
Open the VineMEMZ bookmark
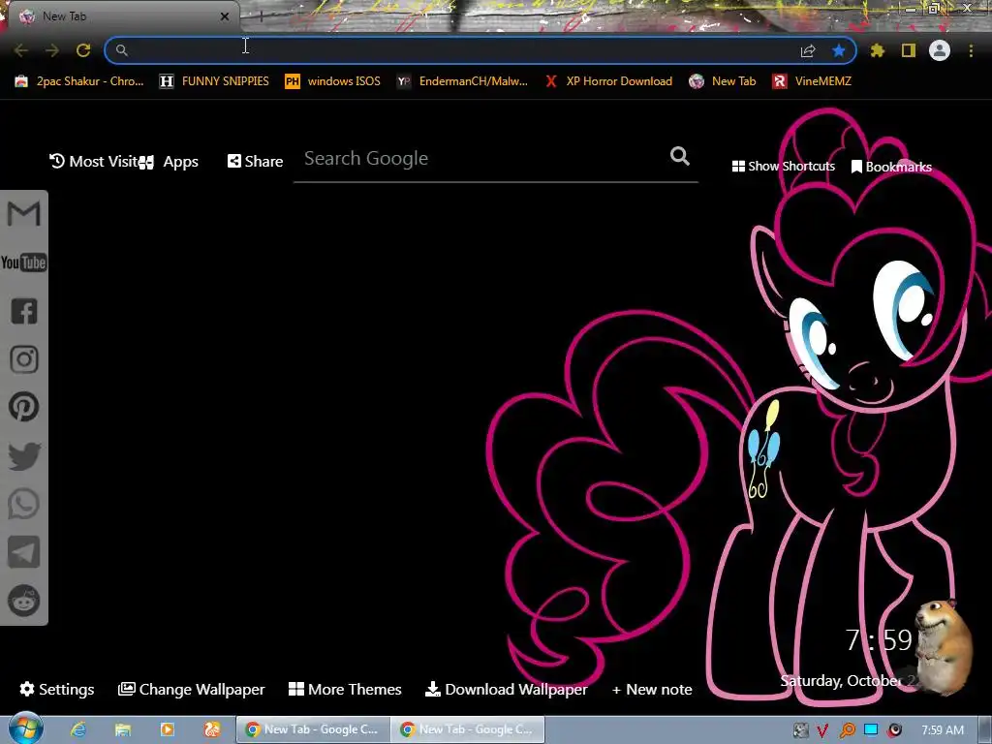coord(812,81)
